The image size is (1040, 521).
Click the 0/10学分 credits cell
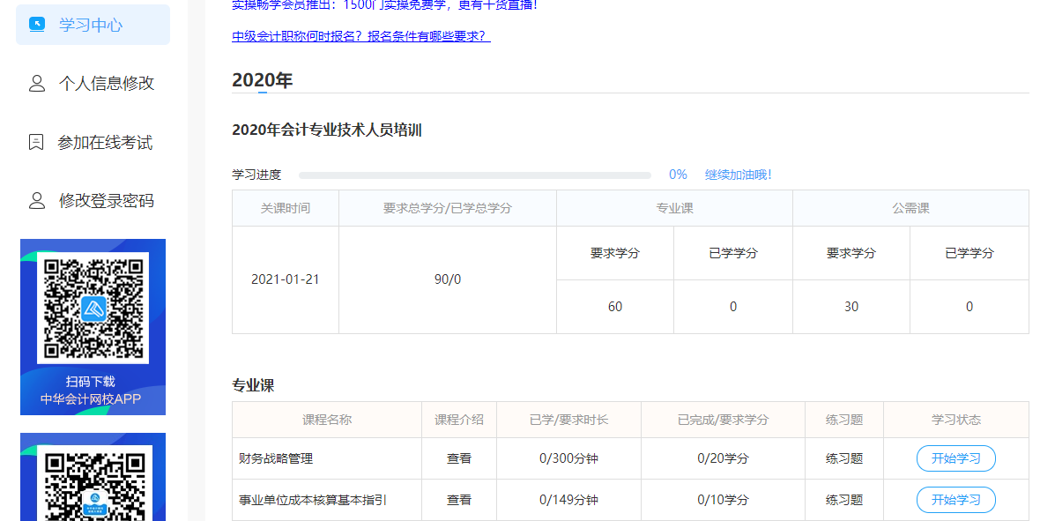pyautogui.click(x=723, y=501)
